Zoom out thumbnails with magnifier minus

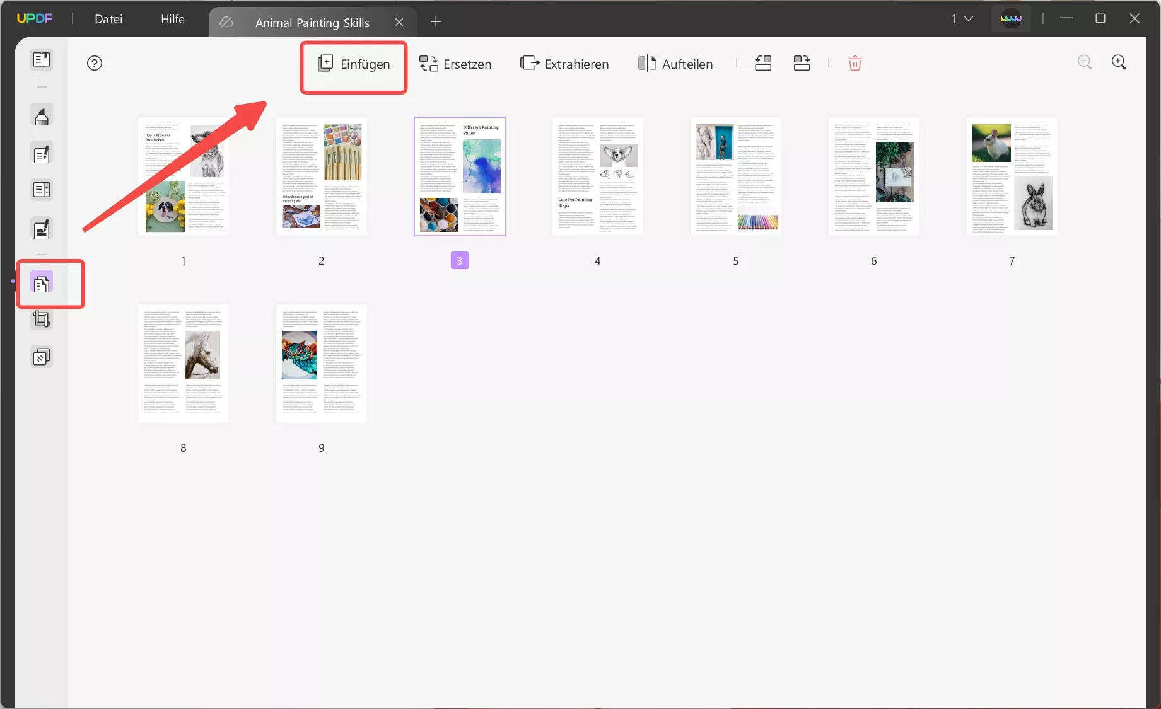[x=1085, y=62]
